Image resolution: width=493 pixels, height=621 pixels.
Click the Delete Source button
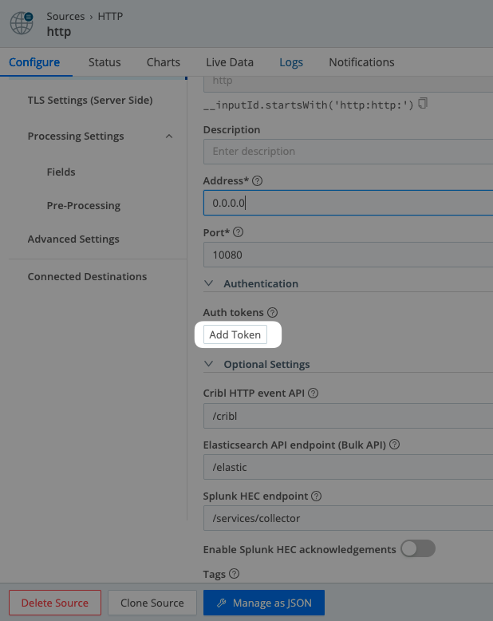tap(55, 603)
